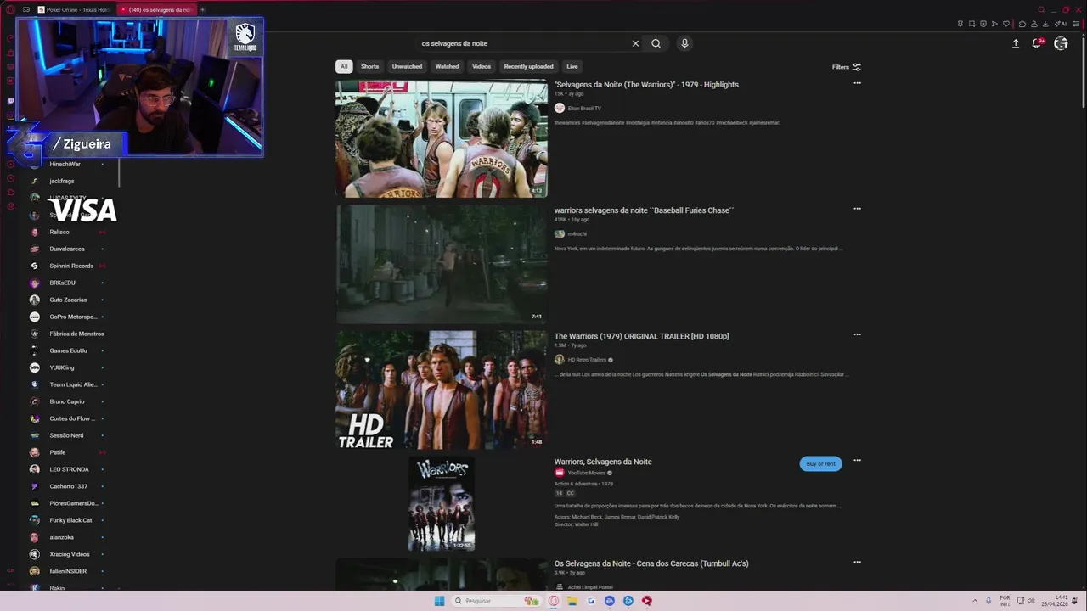Open title Warriors, Selvagens da Noite movie
Viewport: 1087px width, 611px height.
coord(603,462)
